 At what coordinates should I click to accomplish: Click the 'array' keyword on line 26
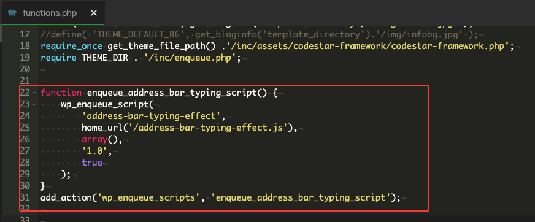(x=94, y=139)
